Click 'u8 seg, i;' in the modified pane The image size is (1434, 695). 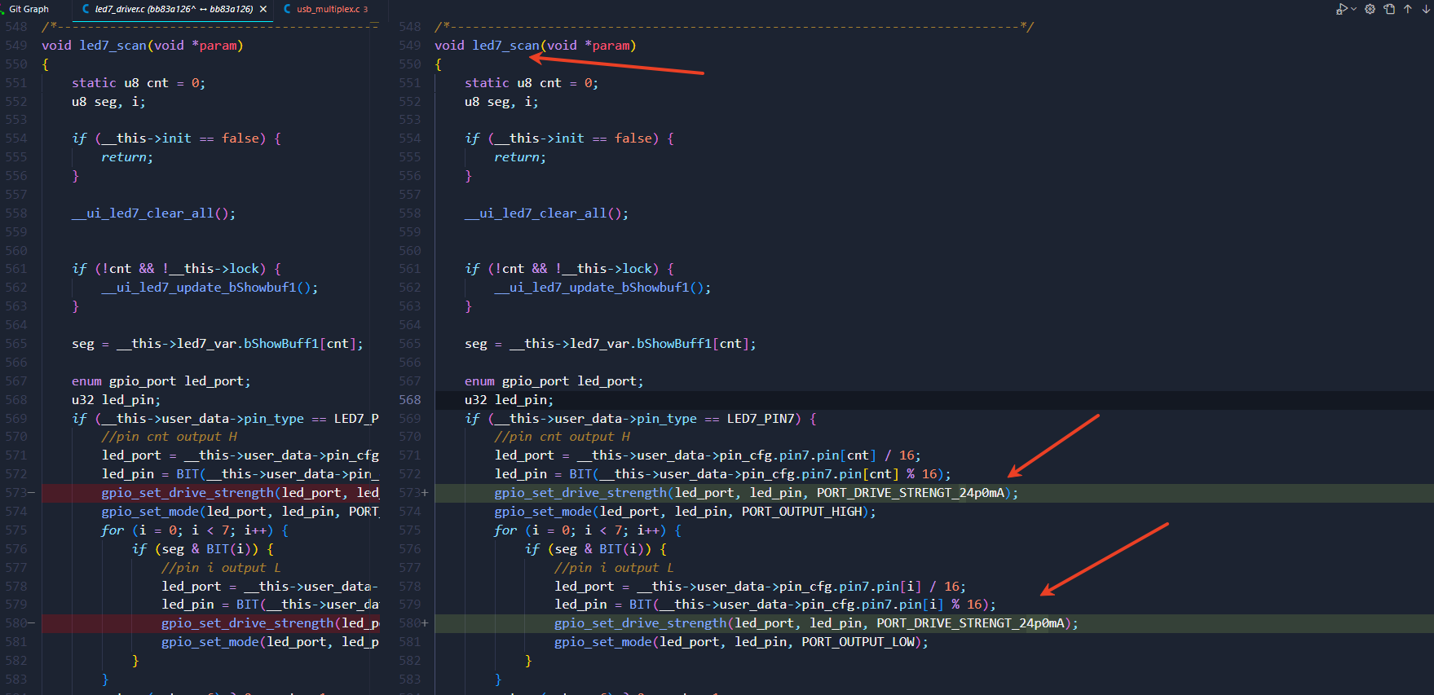click(501, 102)
